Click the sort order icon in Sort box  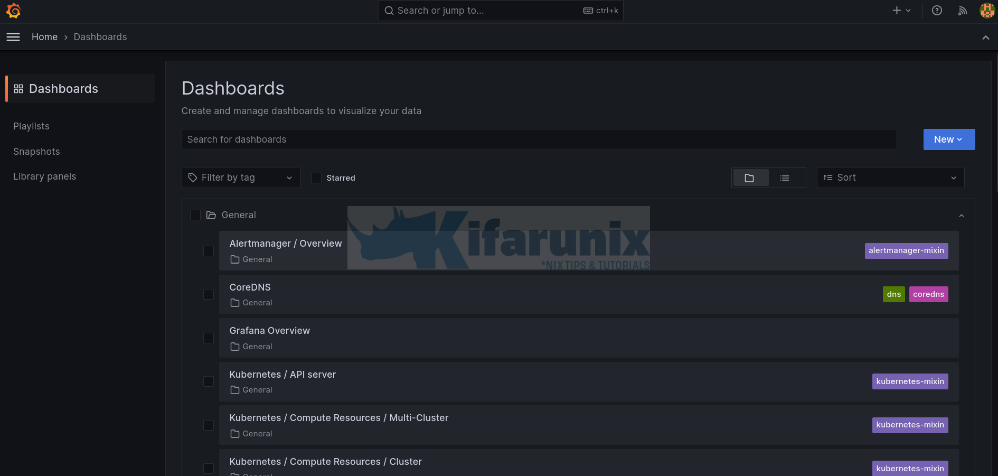828,178
